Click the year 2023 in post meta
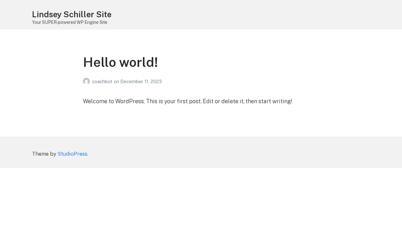Viewport: 402px width, 251px height. (x=155, y=82)
